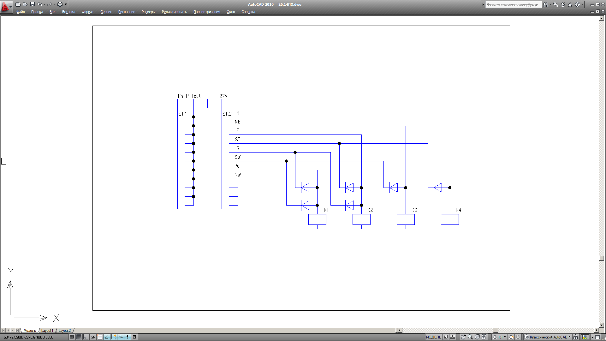606x341 pixels.
Task: Jump to first layout tab arrow
Action: (3, 330)
